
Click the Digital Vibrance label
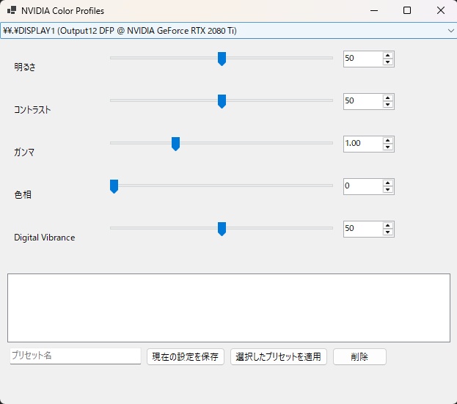click(45, 238)
